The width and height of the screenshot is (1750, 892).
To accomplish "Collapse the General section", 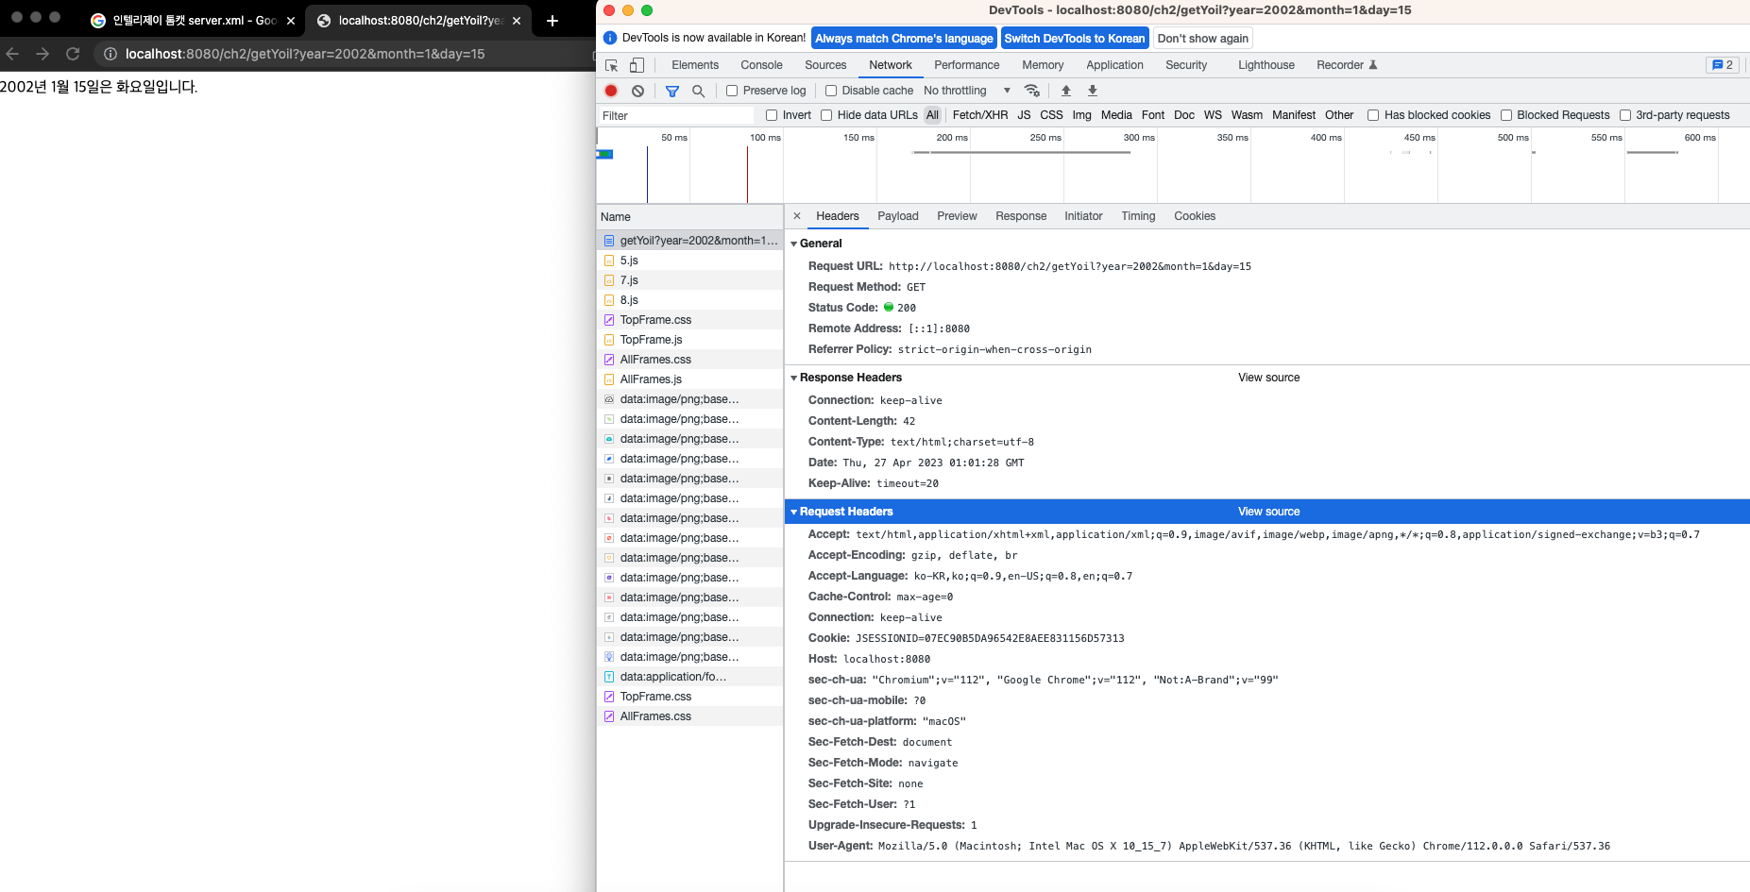I will pyautogui.click(x=793, y=244).
